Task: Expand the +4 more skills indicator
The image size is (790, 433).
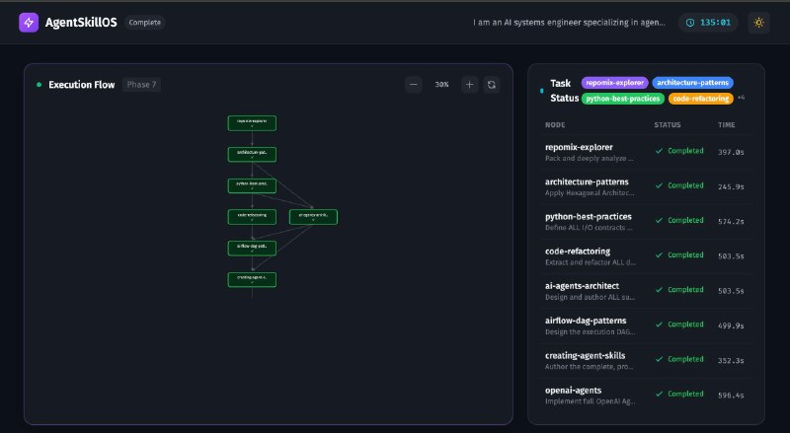Action: click(x=742, y=98)
